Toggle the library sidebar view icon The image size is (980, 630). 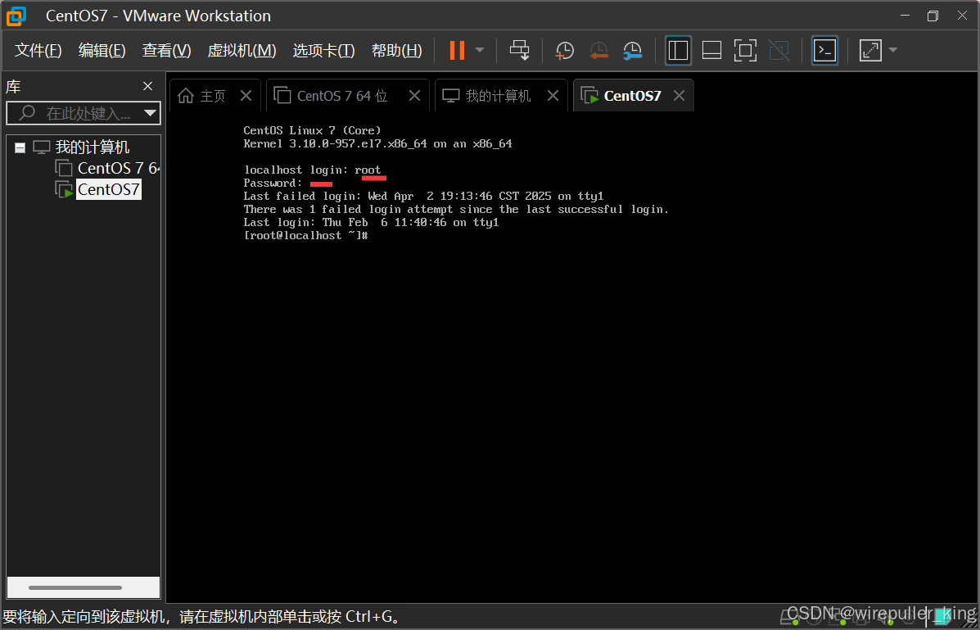pos(678,50)
